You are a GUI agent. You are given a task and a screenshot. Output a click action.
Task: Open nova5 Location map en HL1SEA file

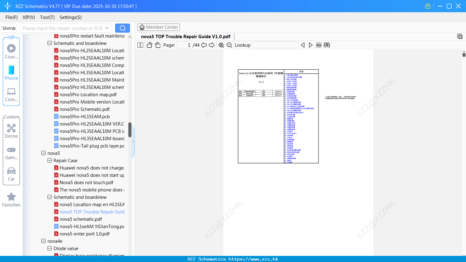pos(89,204)
